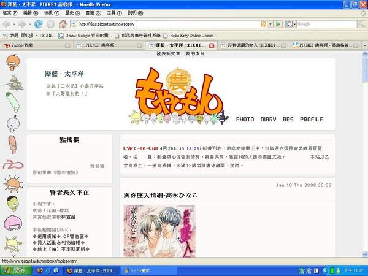Viewport: 368px width, 276px height.
Task: Click the 我的後台 link
Action: (195, 53)
